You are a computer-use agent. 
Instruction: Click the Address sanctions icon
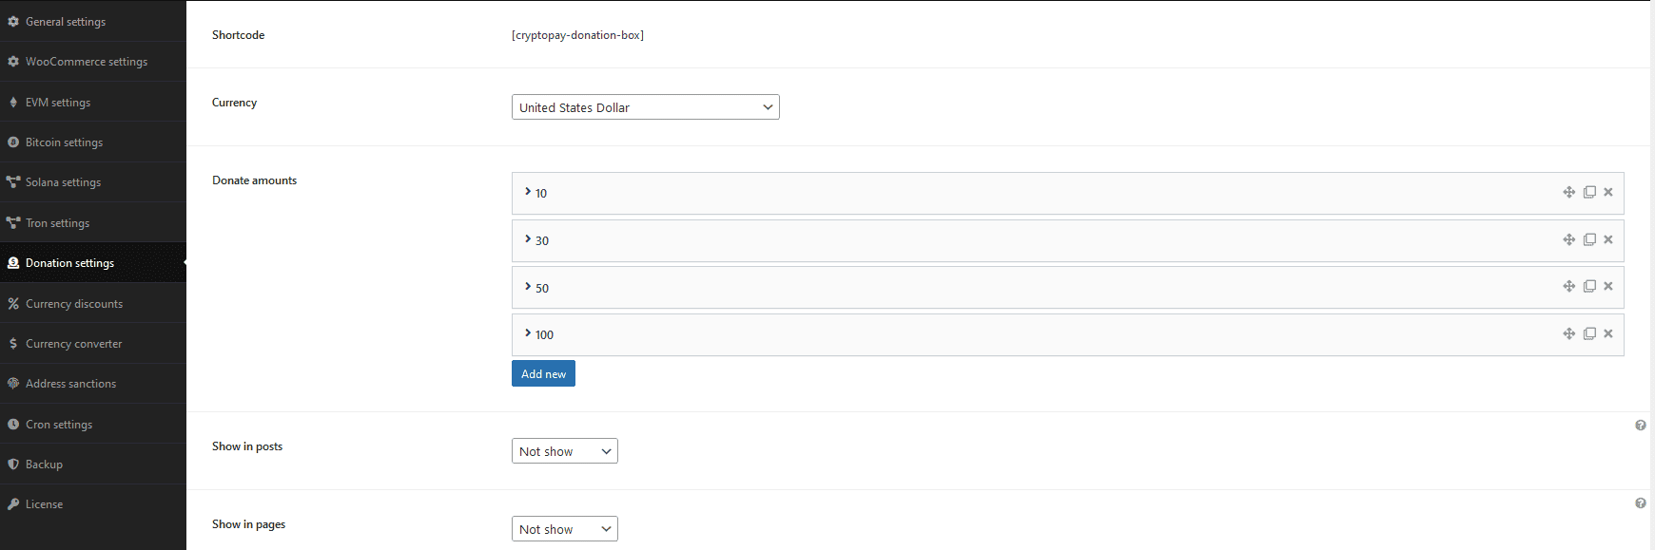pos(13,384)
